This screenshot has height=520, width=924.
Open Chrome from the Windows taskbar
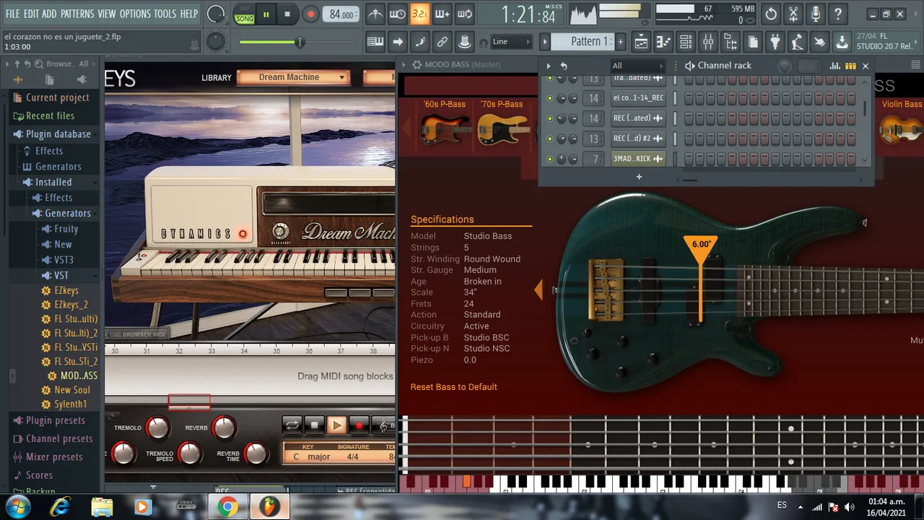pos(227,507)
